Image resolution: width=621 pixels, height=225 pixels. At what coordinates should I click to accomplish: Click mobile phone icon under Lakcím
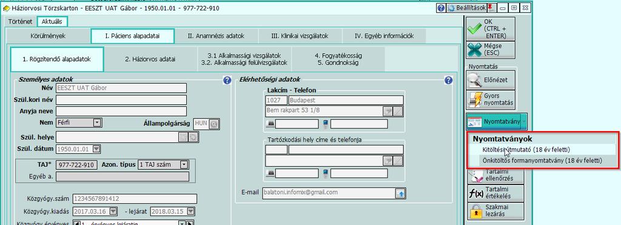click(x=326, y=124)
